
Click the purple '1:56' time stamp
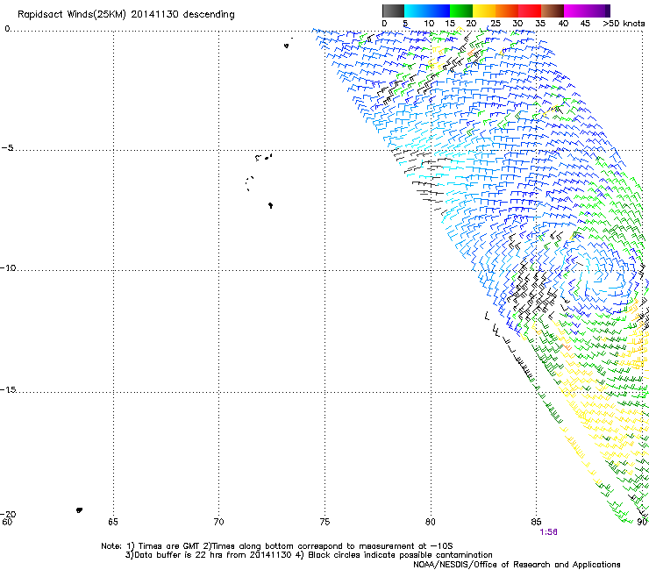point(548,532)
